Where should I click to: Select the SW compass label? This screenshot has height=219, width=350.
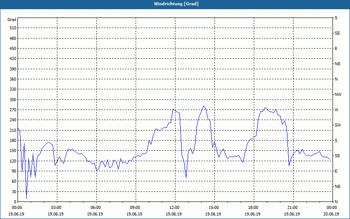pos(338,125)
